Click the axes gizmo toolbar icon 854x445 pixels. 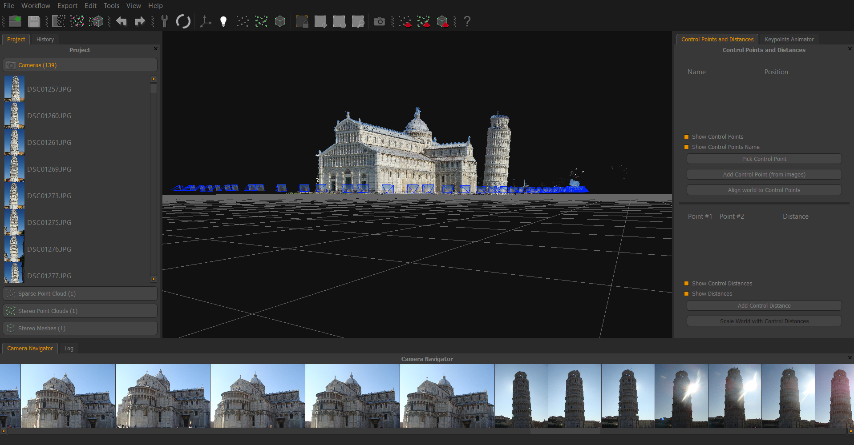point(205,21)
